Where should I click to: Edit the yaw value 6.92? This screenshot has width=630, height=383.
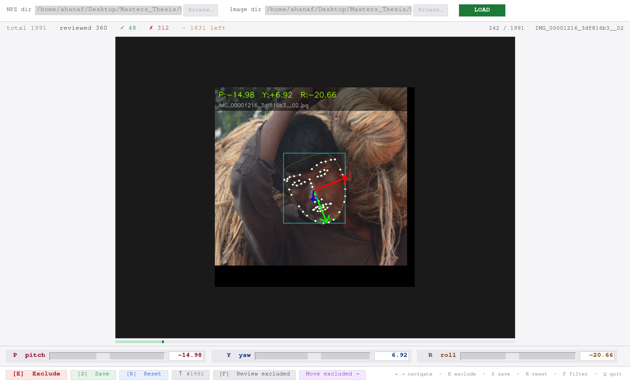(392, 356)
